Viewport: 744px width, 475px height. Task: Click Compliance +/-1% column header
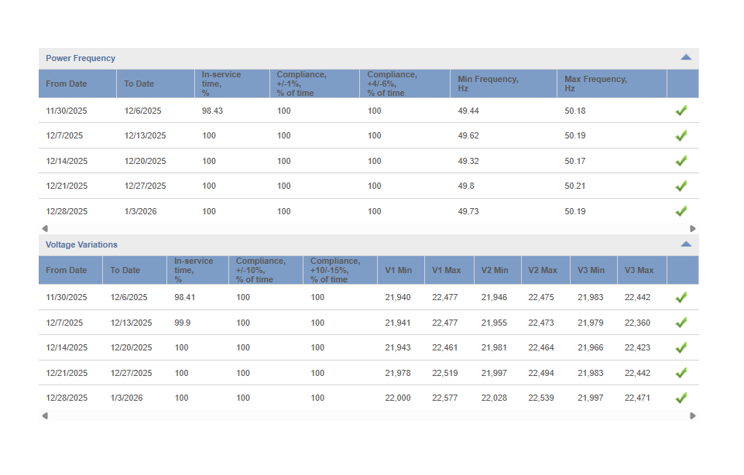pos(314,84)
